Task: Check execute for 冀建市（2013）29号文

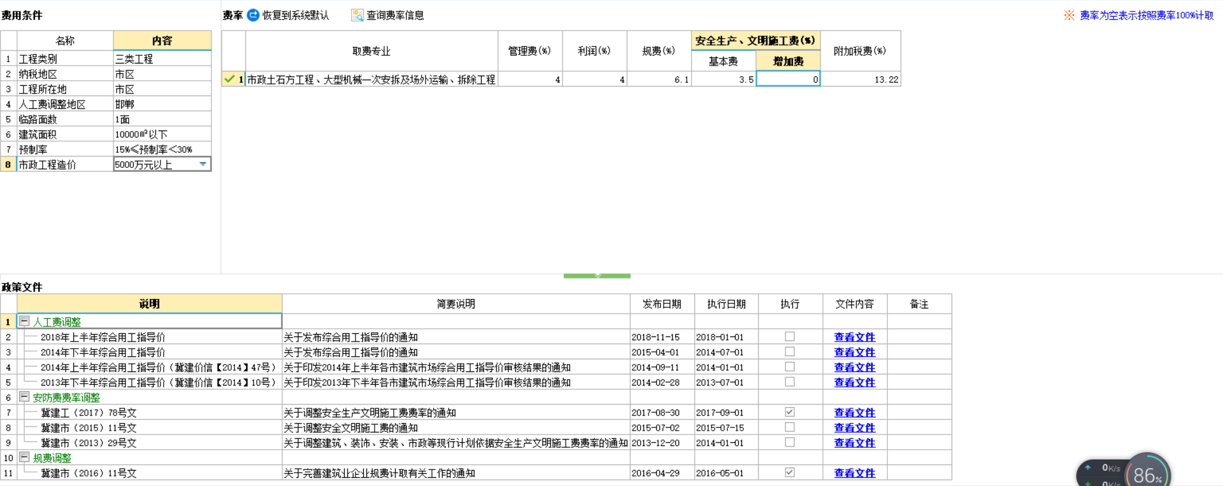Action: [790, 442]
